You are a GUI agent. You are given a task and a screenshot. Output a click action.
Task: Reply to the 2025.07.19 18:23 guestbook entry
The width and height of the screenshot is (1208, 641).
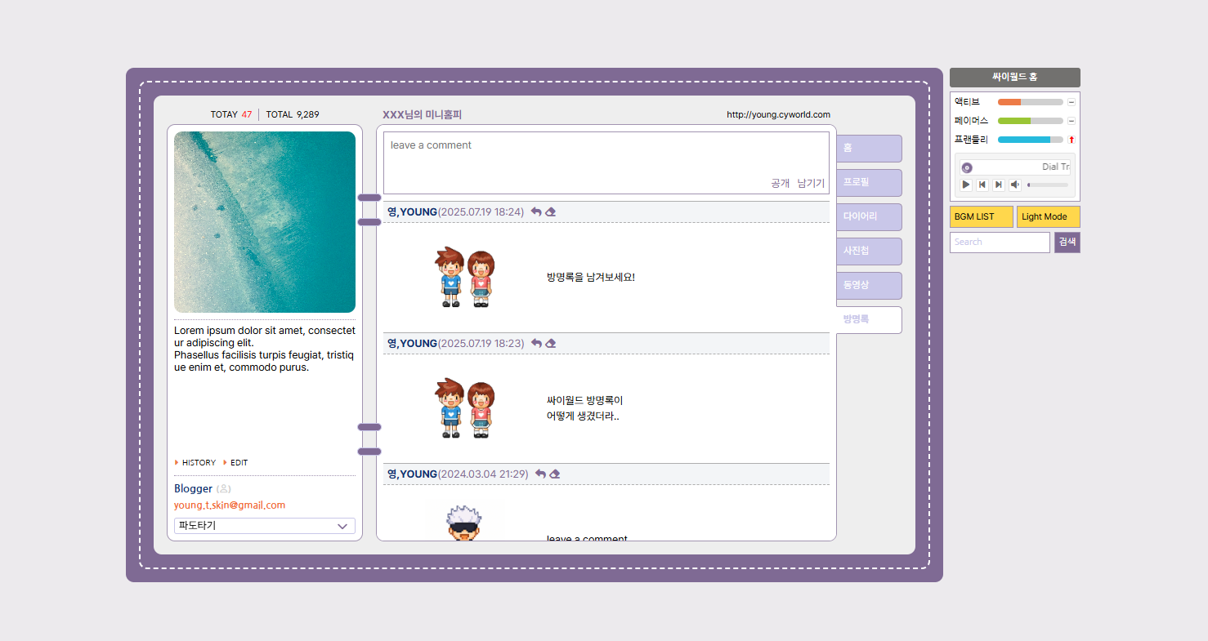click(x=536, y=343)
